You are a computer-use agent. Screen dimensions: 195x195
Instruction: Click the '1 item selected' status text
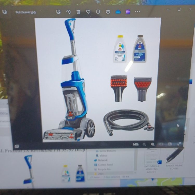(112, 177)
